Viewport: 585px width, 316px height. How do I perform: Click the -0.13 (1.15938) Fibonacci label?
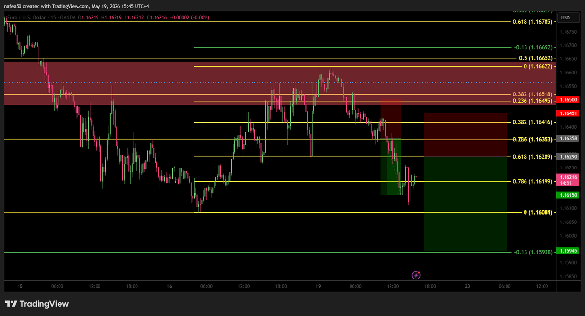click(533, 252)
